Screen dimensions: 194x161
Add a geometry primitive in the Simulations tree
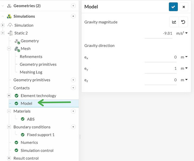73,80
